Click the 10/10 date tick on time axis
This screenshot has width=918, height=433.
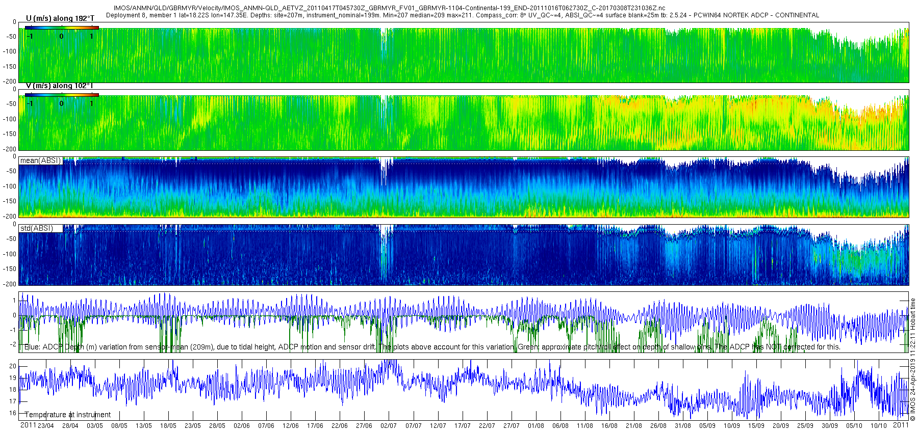point(878,425)
